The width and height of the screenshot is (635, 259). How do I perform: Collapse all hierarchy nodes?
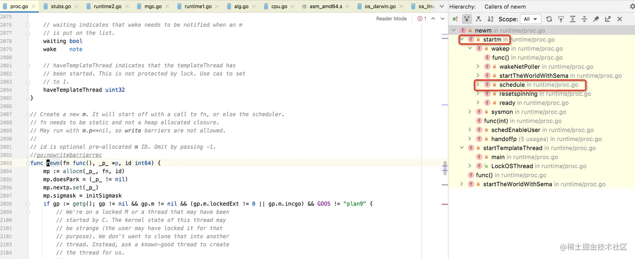pos(584,19)
